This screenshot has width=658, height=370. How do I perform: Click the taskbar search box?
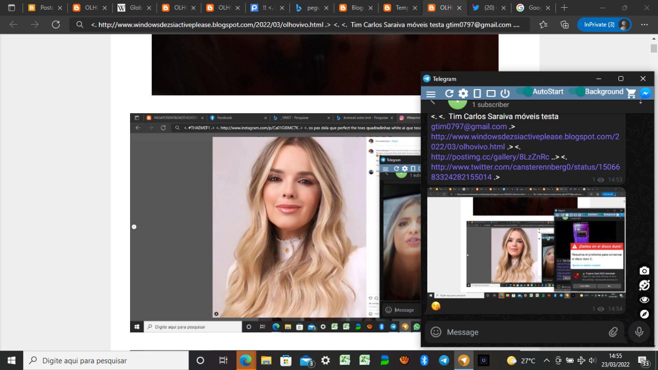coord(106,360)
